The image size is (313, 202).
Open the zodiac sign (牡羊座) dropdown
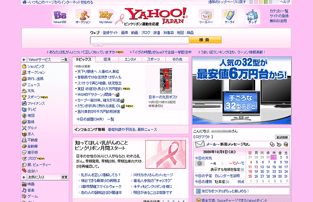point(227,182)
